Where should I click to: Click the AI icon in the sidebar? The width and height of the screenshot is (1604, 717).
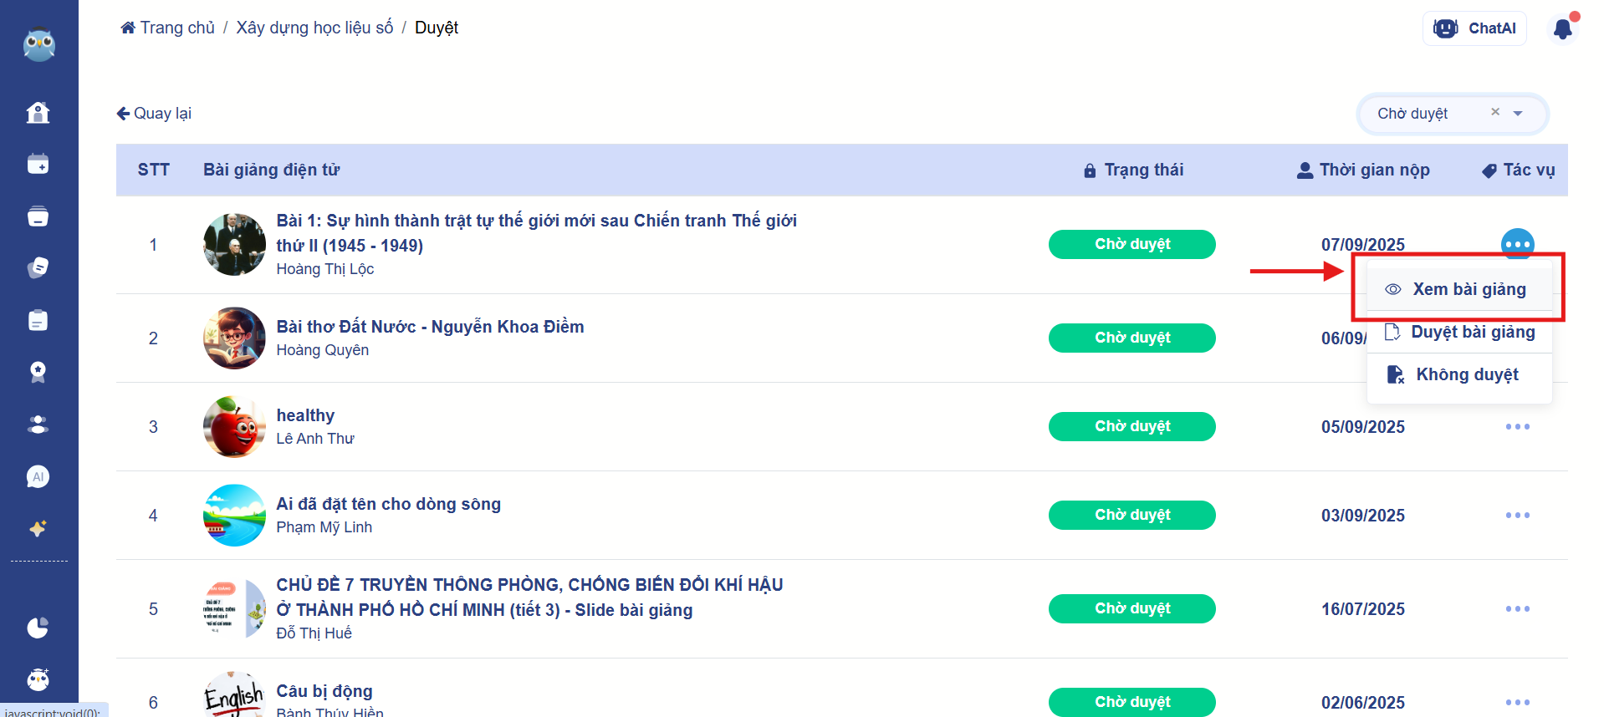point(38,476)
